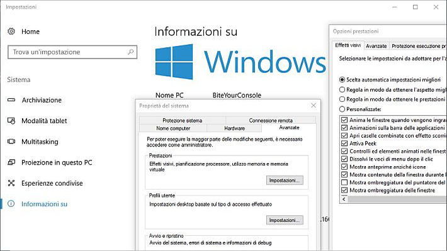
Task: Close the Proprietà del sistema dialog
Action: 314,106
